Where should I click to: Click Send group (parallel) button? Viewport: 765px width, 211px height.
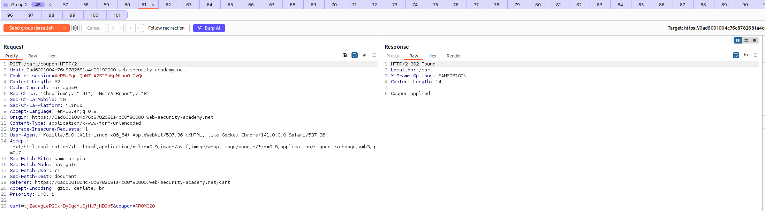(32, 28)
